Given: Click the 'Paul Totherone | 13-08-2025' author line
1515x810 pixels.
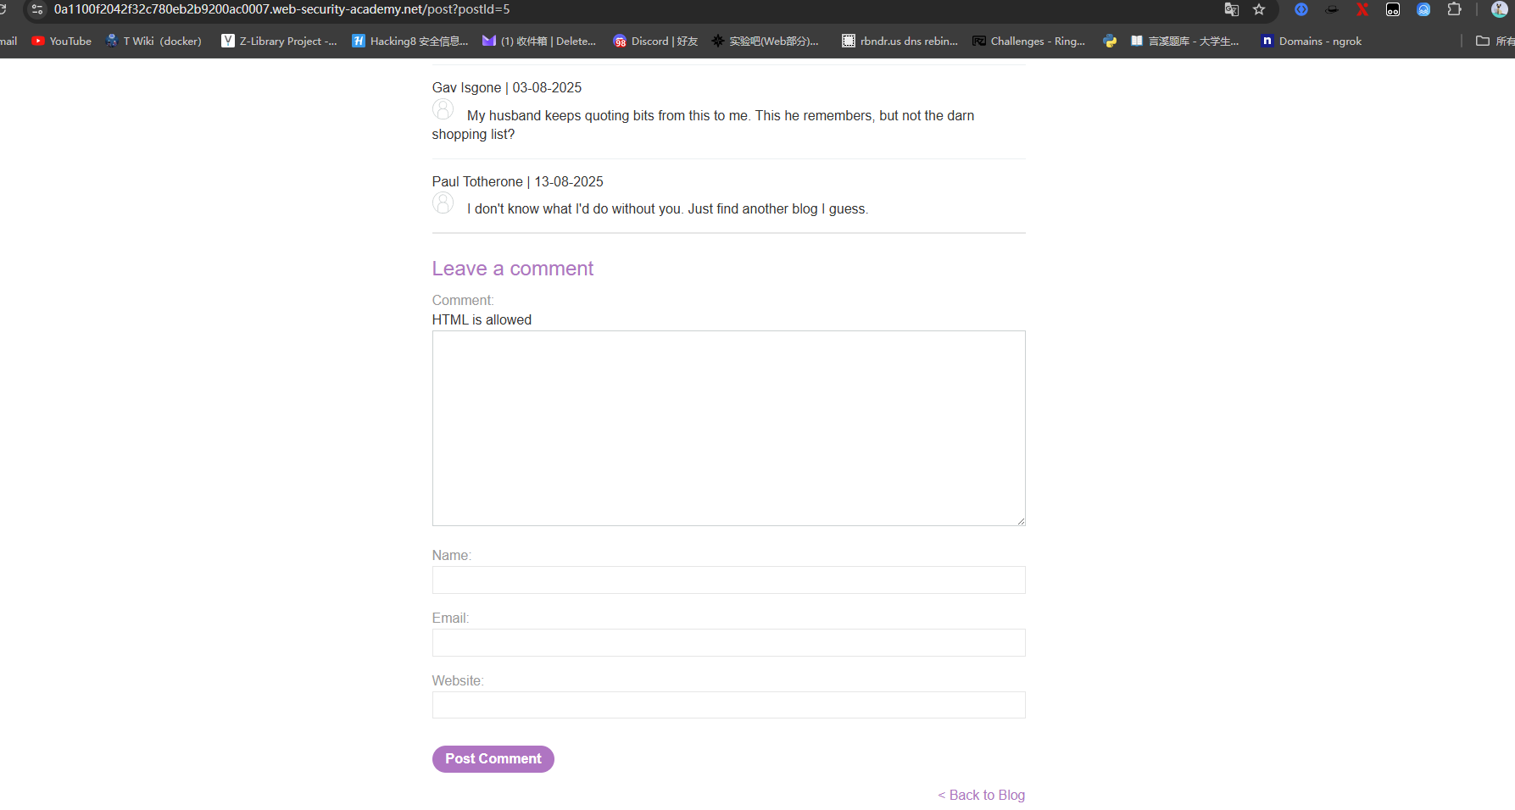Looking at the screenshot, I should coord(518,181).
